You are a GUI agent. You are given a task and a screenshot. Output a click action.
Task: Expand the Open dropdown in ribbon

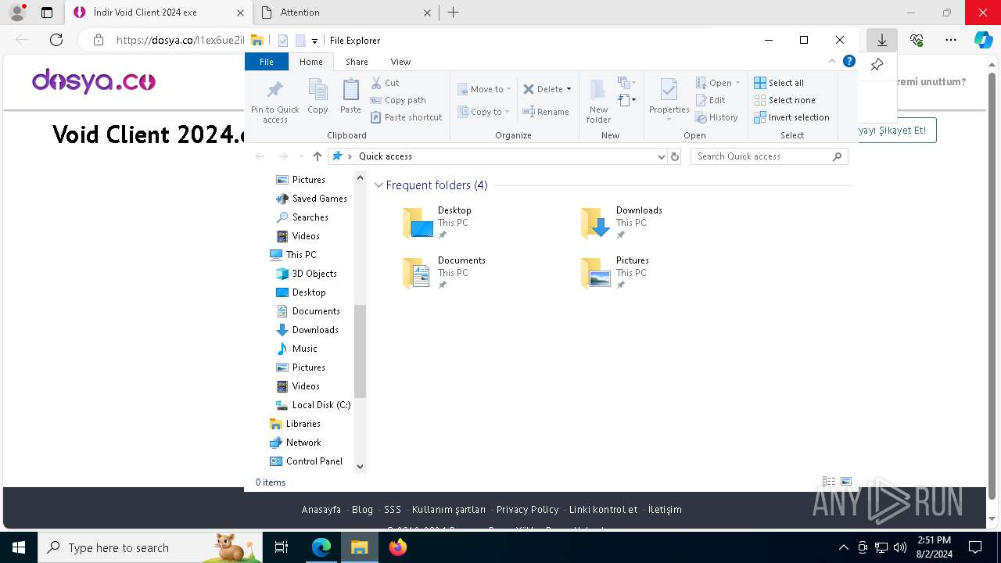pyautogui.click(x=718, y=83)
